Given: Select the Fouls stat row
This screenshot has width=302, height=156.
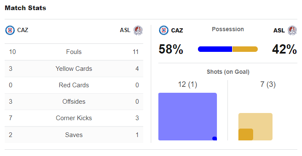Looking at the screenshot, I should point(74,52).
